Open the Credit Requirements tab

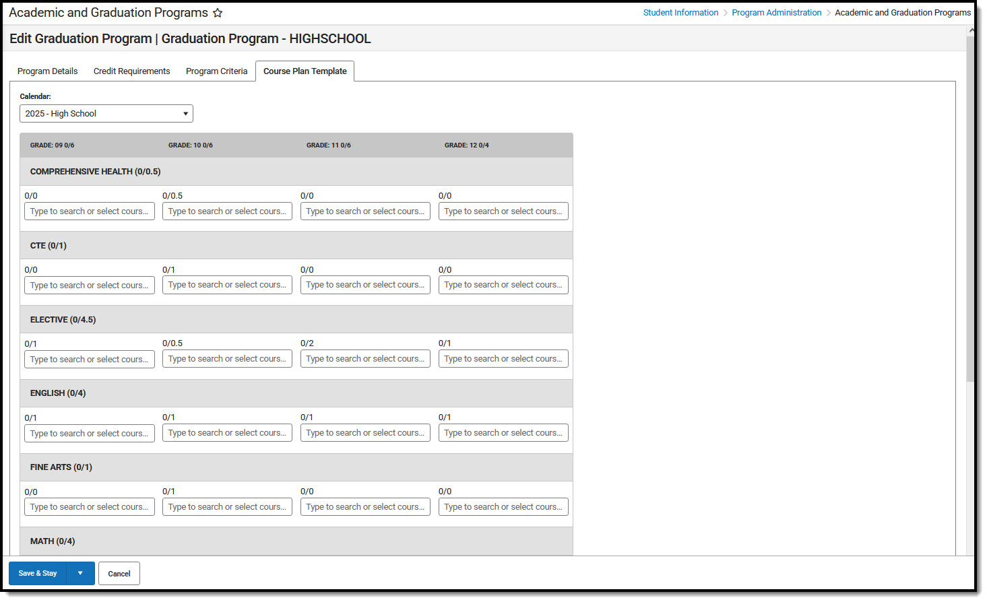(131, 71)
